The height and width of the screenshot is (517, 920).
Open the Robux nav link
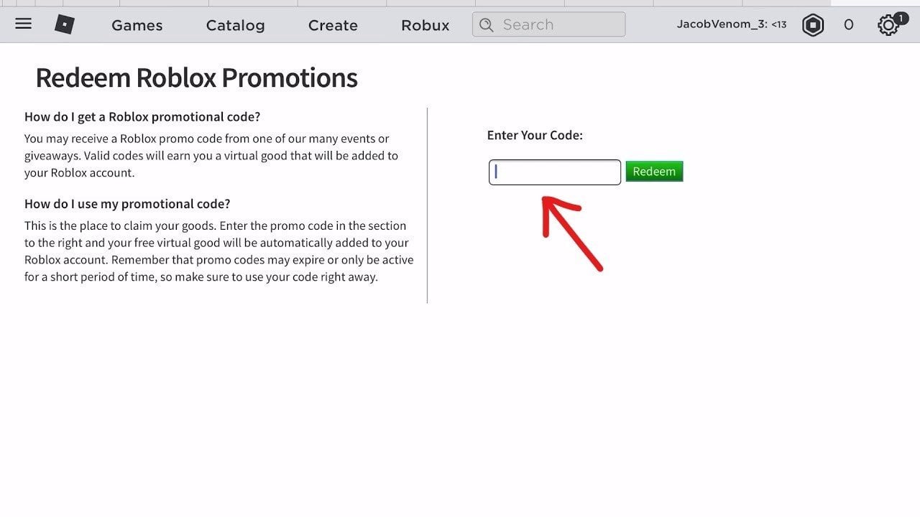click(425, 25)
